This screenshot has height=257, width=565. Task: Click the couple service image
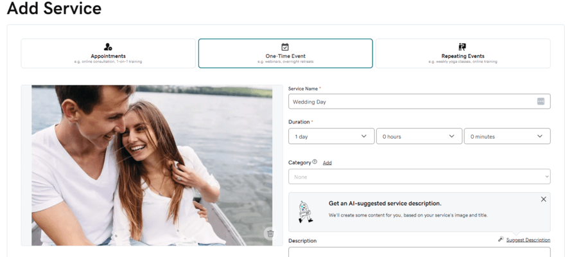152,166
